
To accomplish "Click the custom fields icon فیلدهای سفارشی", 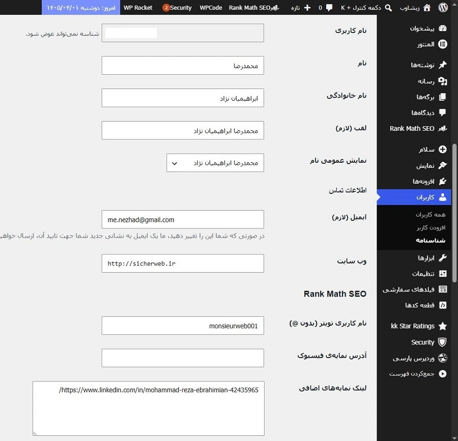I will [x=443, y=289].
